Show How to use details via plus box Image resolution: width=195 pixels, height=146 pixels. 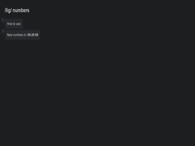(3, 20)
